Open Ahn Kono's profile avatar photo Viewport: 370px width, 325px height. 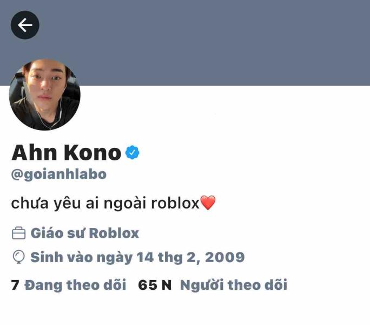click(x=44, y=94)
